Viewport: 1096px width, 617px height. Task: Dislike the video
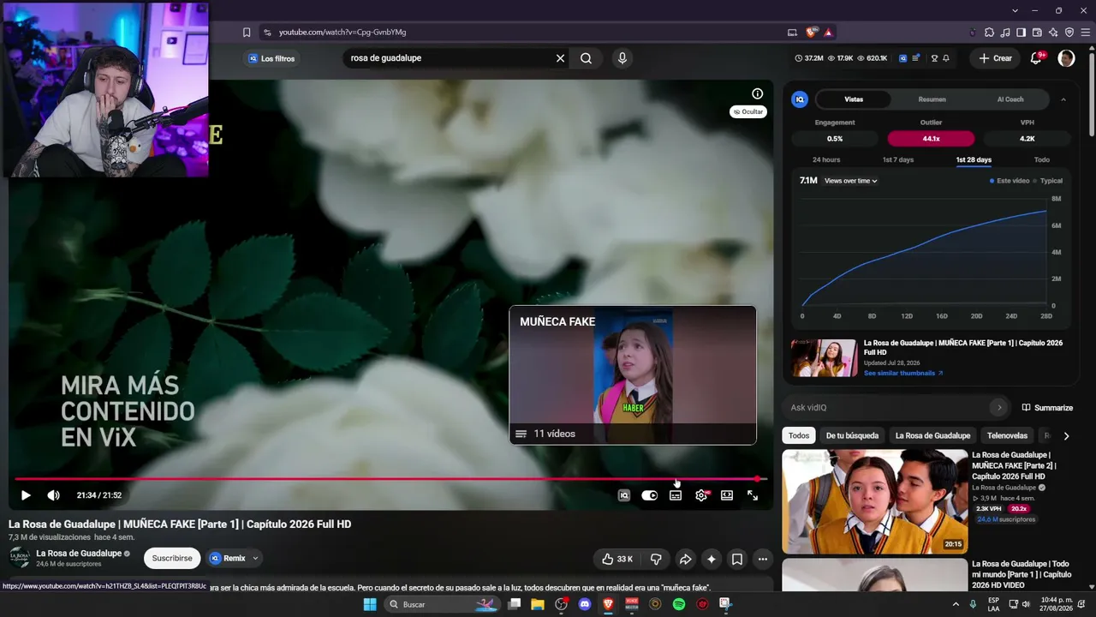(656, 559)
